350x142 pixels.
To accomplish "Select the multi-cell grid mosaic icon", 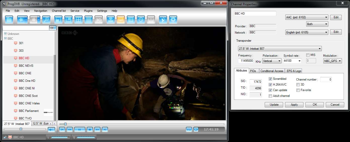I will click(89, 20).
